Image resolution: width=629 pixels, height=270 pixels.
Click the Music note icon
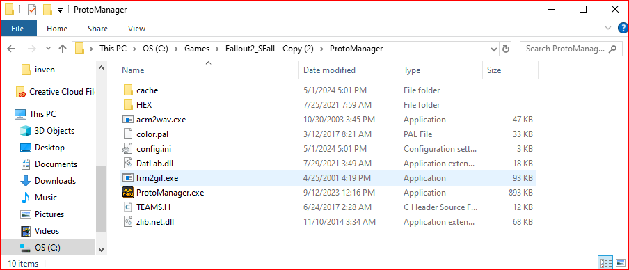(x=26, y=198)
